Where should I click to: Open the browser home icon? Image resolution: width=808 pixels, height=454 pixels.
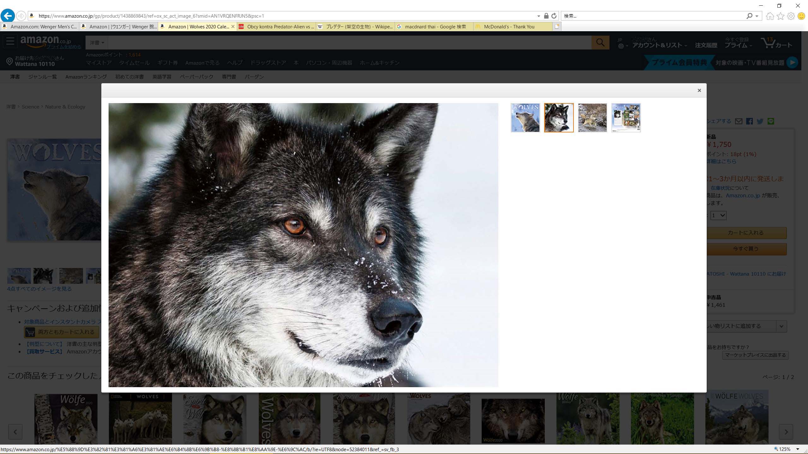770,16
